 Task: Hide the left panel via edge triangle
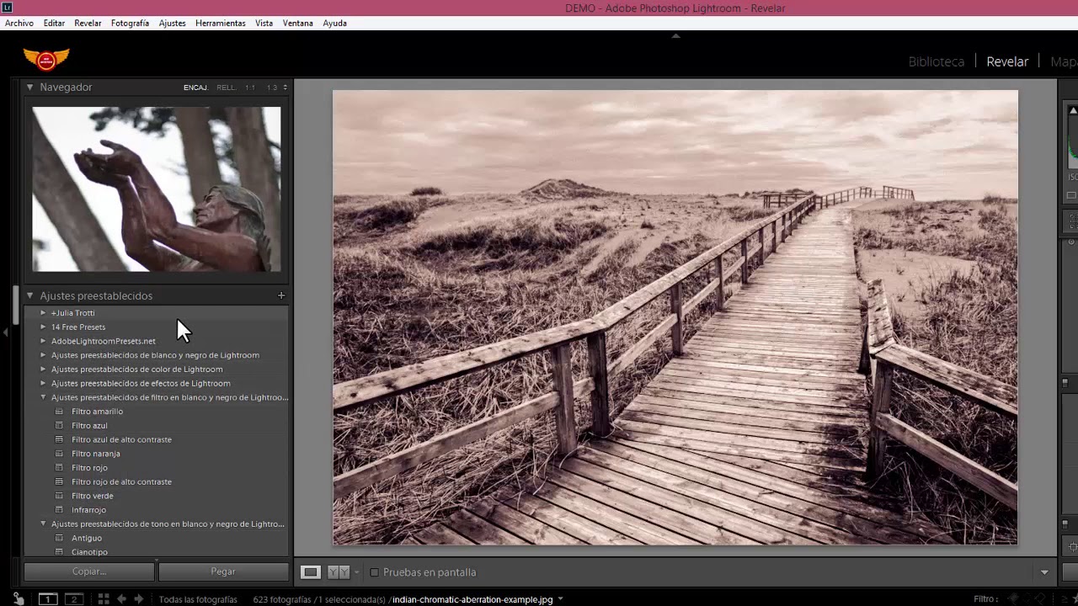pyautogui.click(x=5, y=332)
